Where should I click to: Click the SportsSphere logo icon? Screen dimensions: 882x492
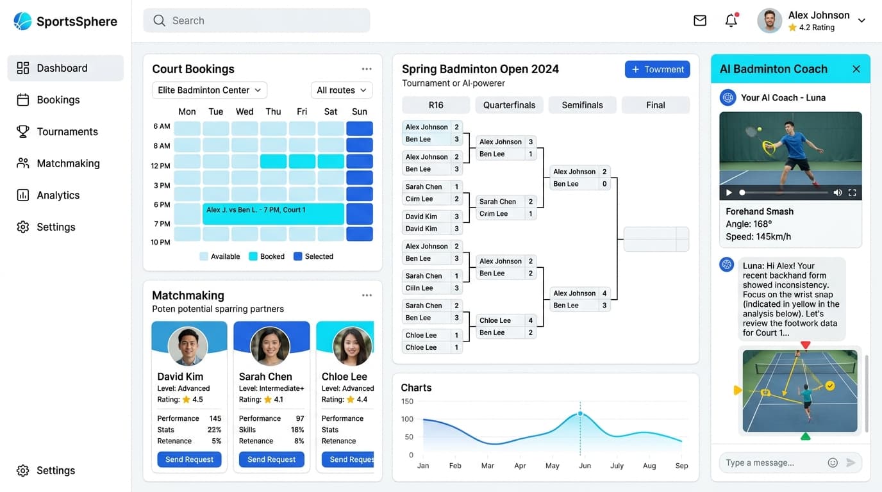click(x=22, y=21)
